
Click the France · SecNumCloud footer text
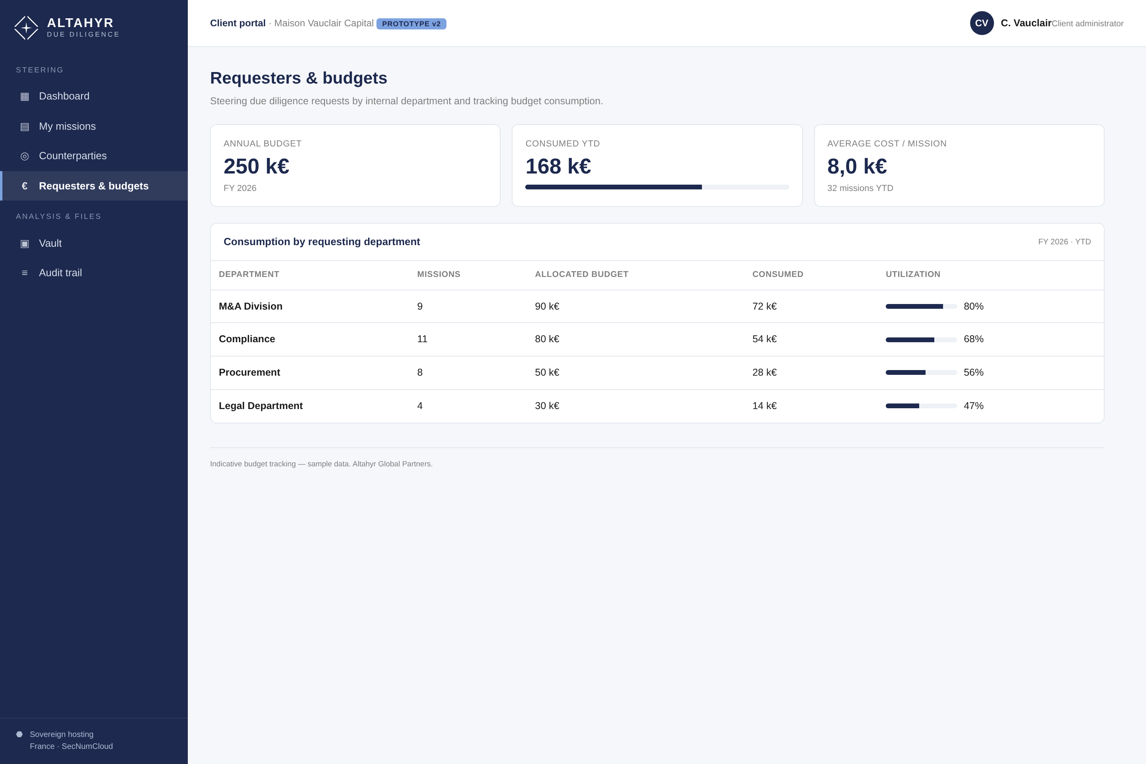click(71, 746)
